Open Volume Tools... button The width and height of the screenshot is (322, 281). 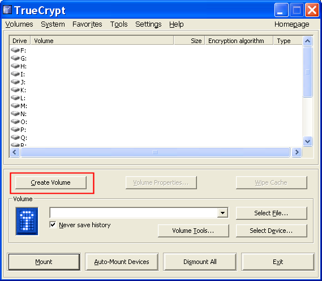[x=193, y=231]
